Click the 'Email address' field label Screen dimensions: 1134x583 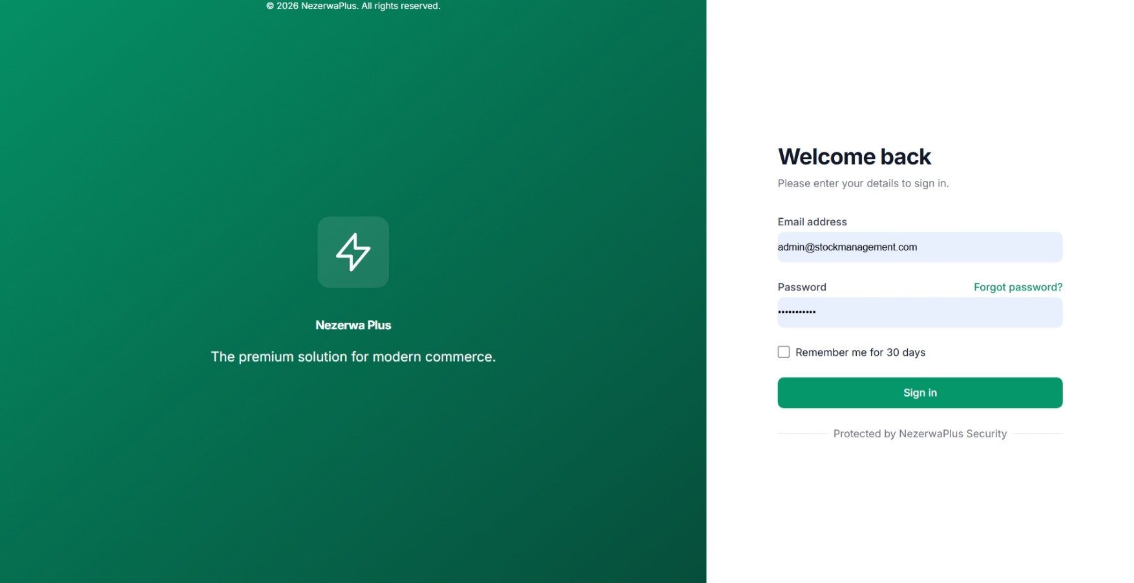[x=812, y=222]
